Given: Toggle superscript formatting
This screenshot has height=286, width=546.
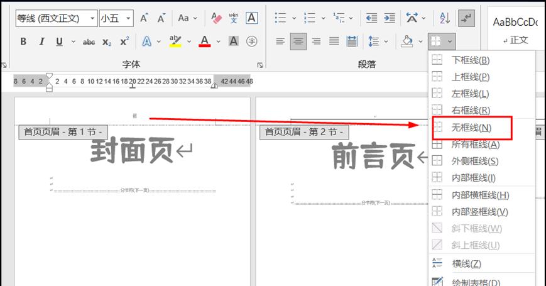Looking at the screenshot, I should (124, 41).
